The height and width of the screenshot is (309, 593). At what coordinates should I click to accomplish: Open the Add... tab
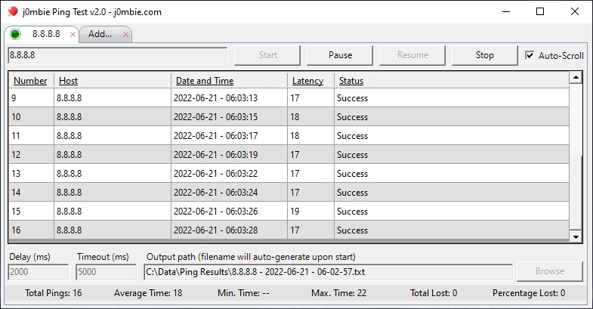pos(100,35)
